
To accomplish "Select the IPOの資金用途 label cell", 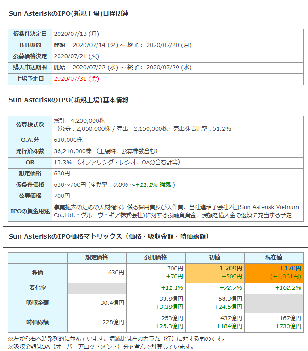I will 30,211.
